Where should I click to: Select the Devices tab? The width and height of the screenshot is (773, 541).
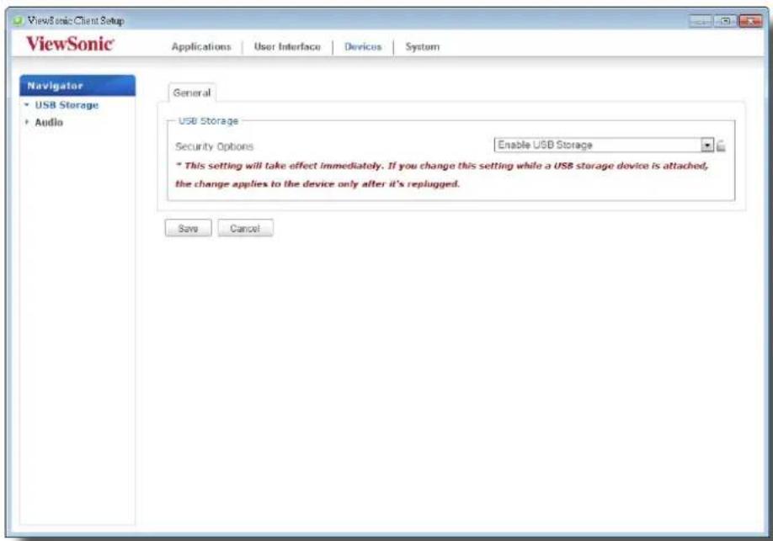[x=363, y=47]
